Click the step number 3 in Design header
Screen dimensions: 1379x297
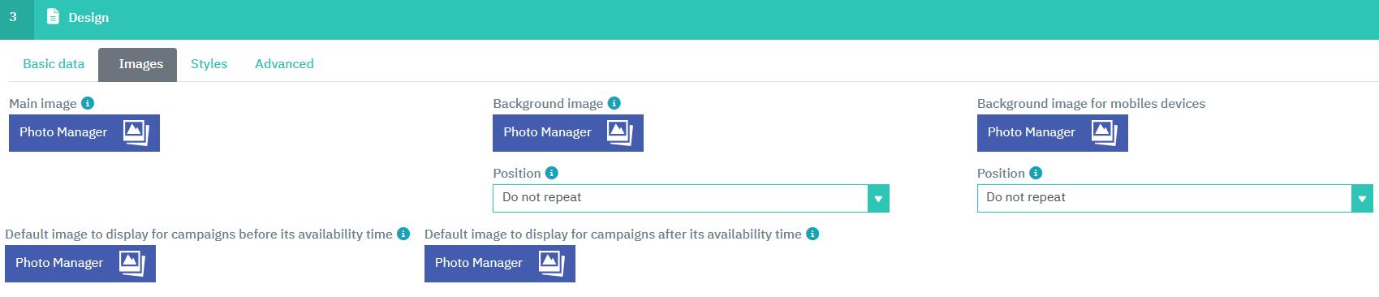click(13, 17)
